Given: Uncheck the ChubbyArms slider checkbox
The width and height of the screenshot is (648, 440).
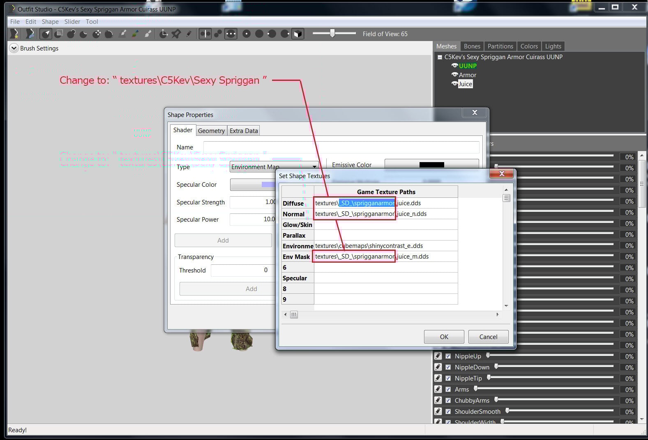Looking at the screenshot, I should pos(448,400).
